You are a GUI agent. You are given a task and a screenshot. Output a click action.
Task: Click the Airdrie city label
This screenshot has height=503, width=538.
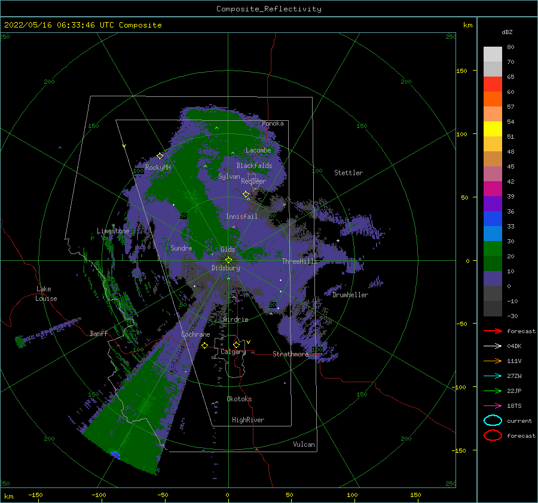tap(236, 319)
